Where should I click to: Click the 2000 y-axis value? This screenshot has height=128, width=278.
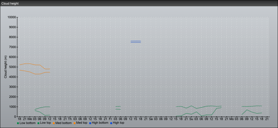13,97
